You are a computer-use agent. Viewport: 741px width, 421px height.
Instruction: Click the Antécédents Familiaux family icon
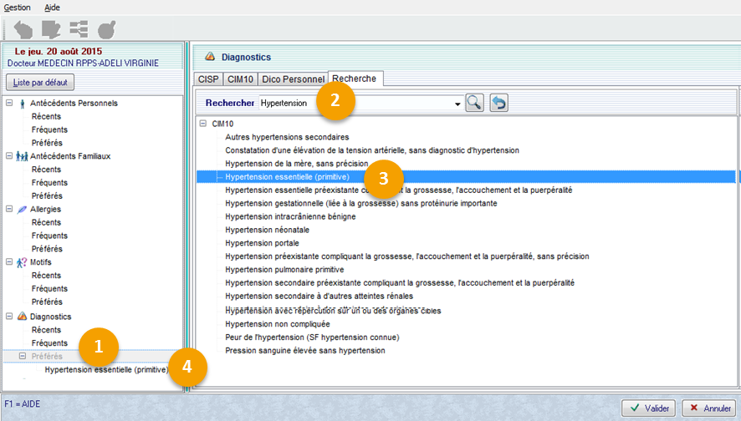(x=22, y=156)
